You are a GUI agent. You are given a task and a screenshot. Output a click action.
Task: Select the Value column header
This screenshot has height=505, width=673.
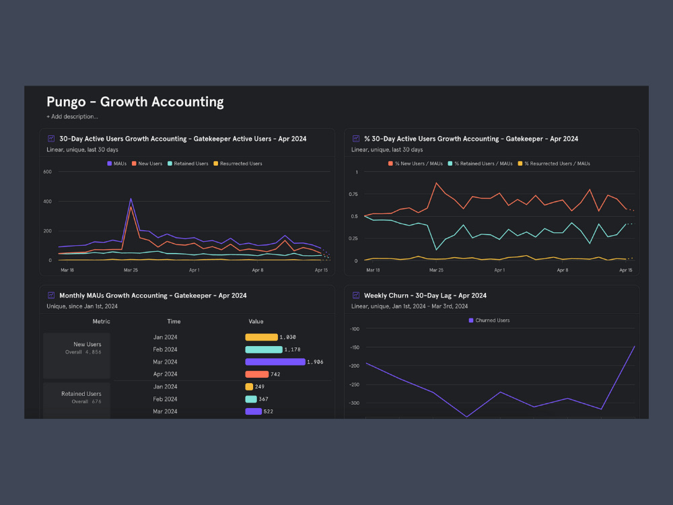coord(256,321)
